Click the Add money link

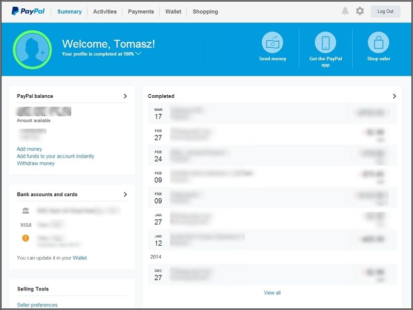click(x=29, y=149)
